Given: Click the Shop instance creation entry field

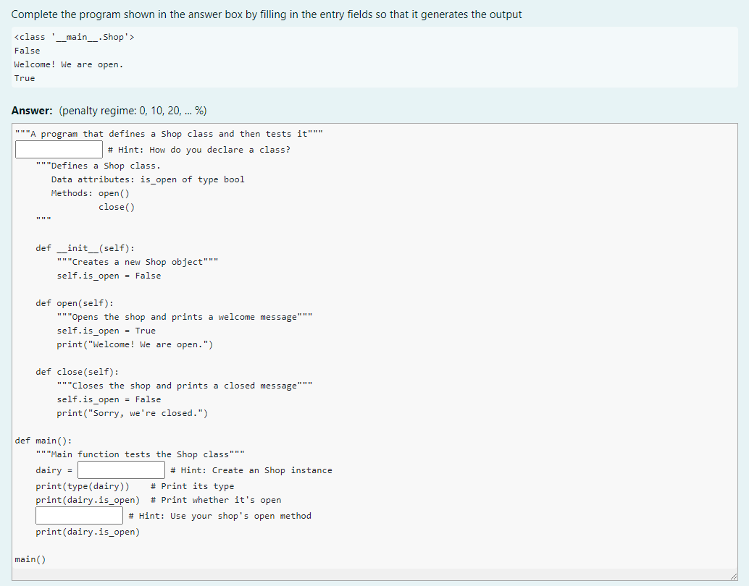Looking at the screenshot, I should point(120,470).
